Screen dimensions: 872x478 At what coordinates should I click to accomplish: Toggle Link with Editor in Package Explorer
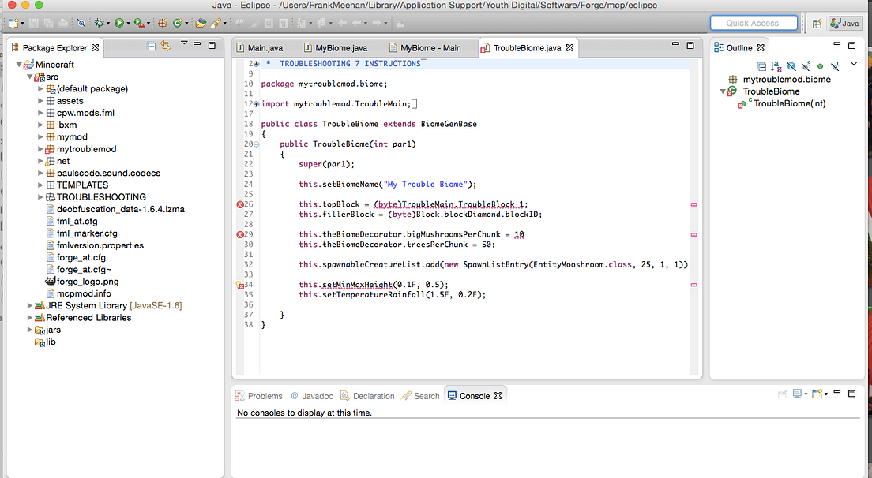pyautogui.click(x=167, y=47)
